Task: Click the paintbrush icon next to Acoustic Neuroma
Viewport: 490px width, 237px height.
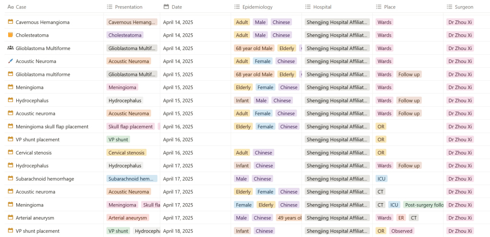Action: point(11,61)
